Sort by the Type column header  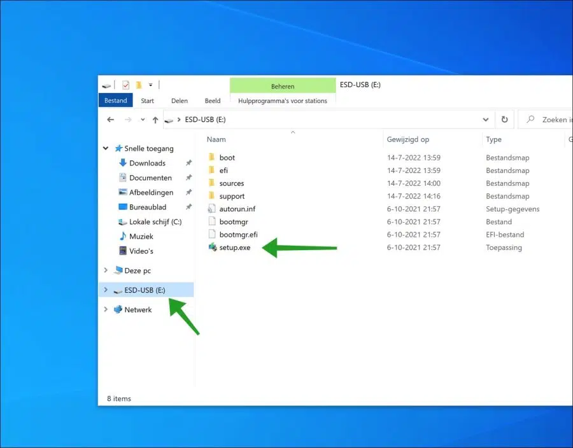tap(493, 139)
